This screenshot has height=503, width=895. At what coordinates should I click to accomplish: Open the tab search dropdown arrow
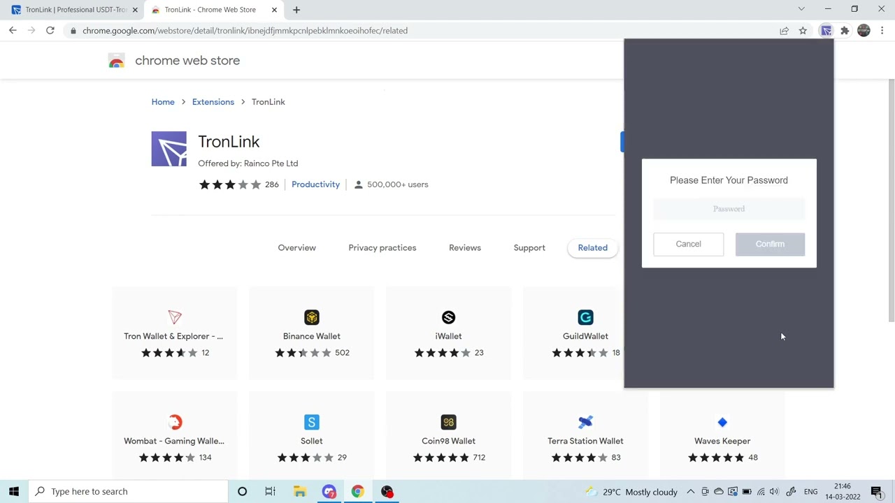click(801, 9)
